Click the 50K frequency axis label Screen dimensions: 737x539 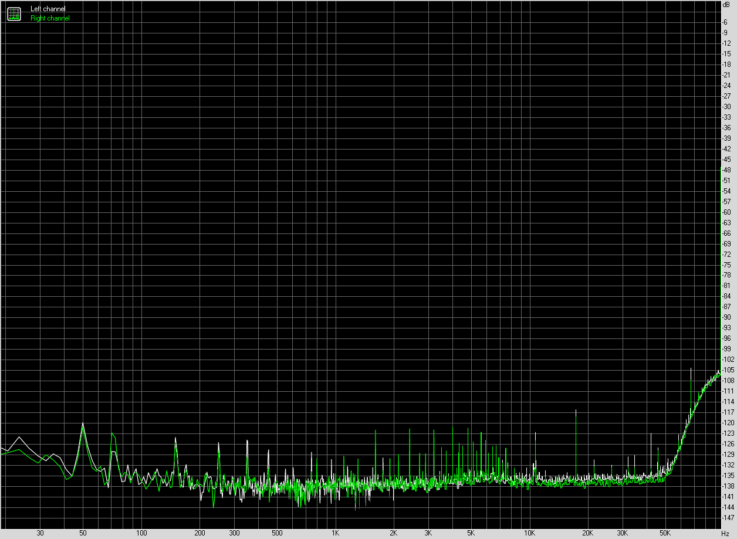point(665,534)
